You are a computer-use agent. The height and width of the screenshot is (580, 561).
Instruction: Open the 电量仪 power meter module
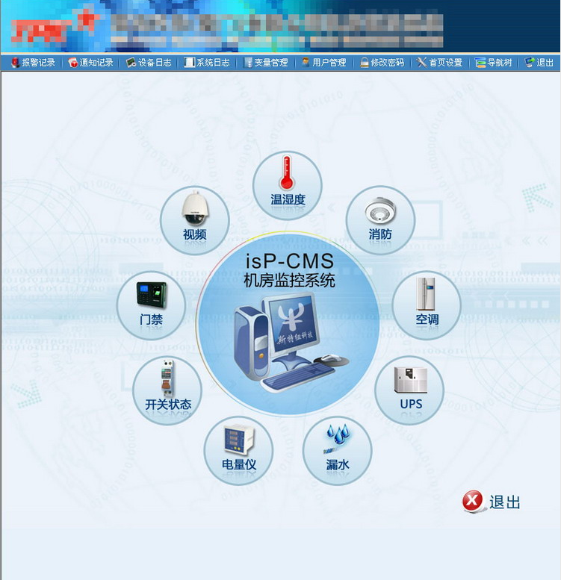pos(238,449)
